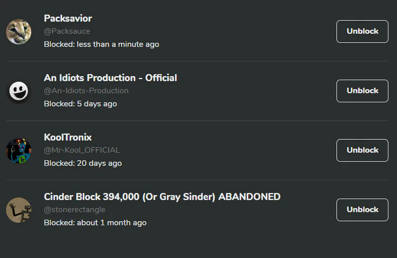Click the An Idiots Production - Official name
397x258 pixels.
(110, 78)
